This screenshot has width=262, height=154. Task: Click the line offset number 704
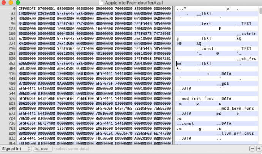[x=12, y=118]
